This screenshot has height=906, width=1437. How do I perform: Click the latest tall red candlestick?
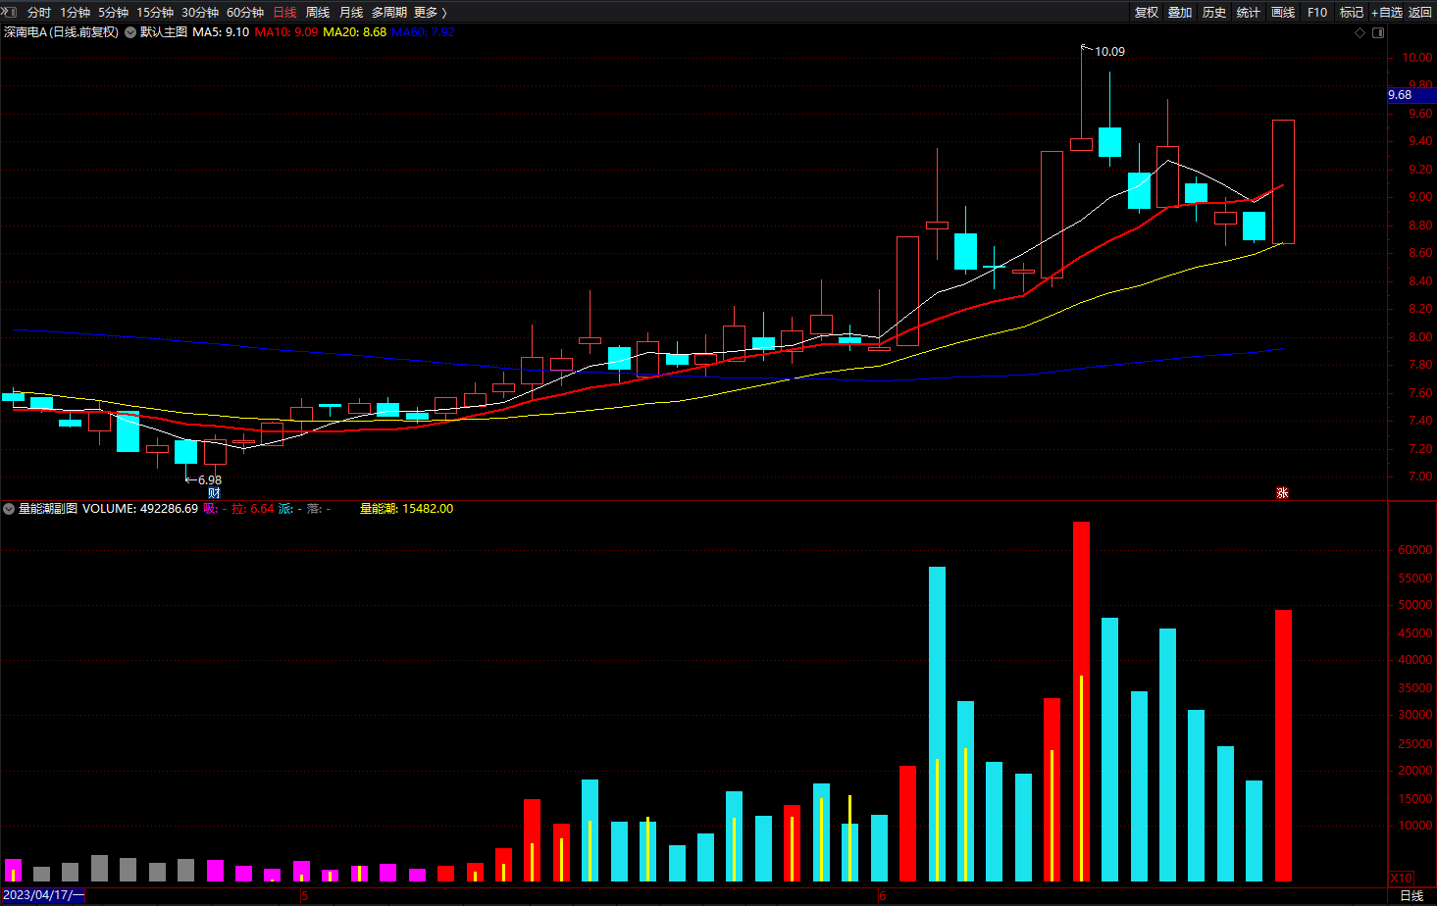[1283, 181]
